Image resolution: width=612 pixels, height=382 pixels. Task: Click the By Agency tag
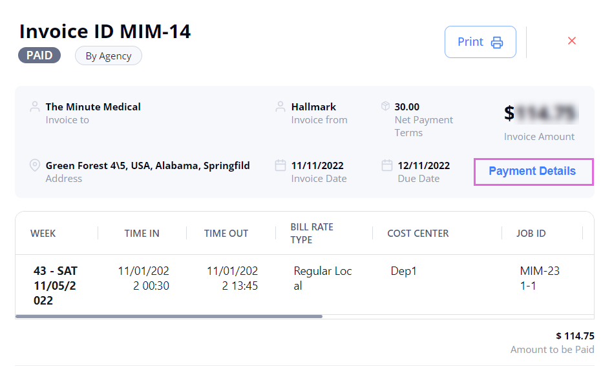pyautogui.click(x=109, y=56)
